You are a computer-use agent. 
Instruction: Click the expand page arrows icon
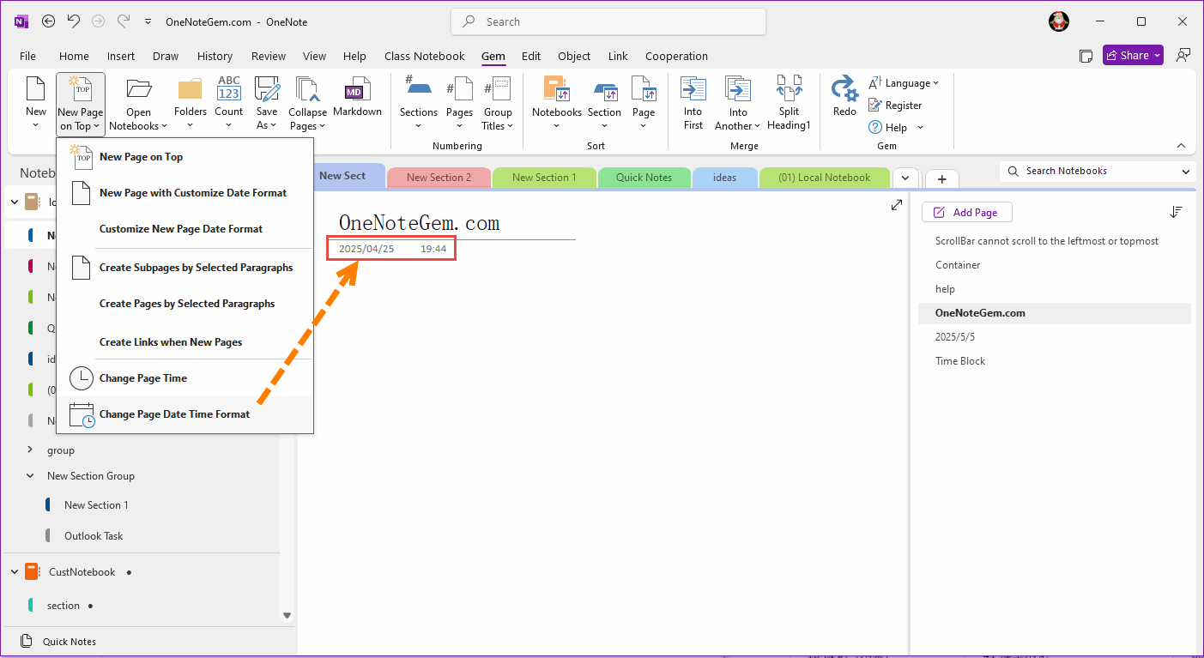pos(897,205)
